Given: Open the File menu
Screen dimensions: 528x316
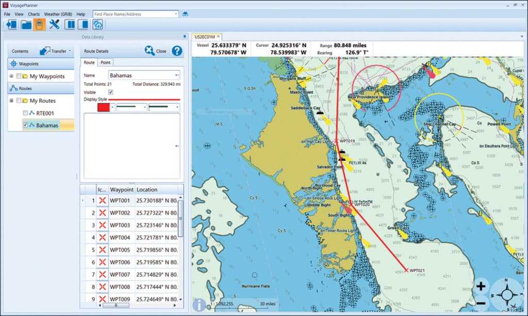Looking at the screenshot, I should pyautogui.click(x=7, y=14).
